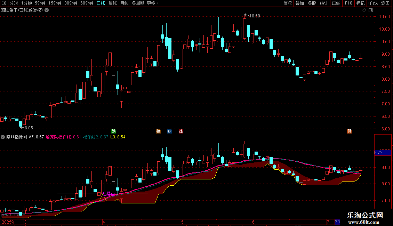Click the 榜 event marker
This screenshot has height=226, width=393.
(x=158, y=131)
